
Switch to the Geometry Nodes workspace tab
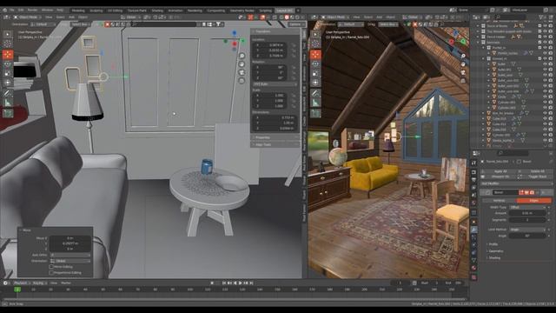point(242,10)
